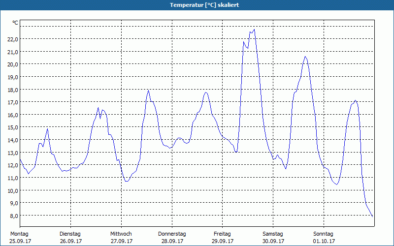Screen dimensions: 394x246
Task: Select the 14,0 y-axis label
Action: [x=13, y=140]
